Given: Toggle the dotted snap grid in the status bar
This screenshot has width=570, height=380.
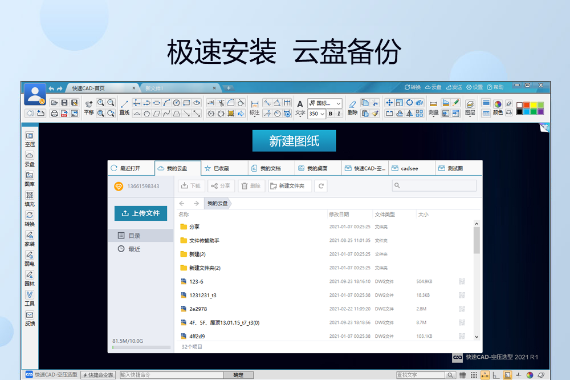Looking at the screenshot, I should click(474, 375).
